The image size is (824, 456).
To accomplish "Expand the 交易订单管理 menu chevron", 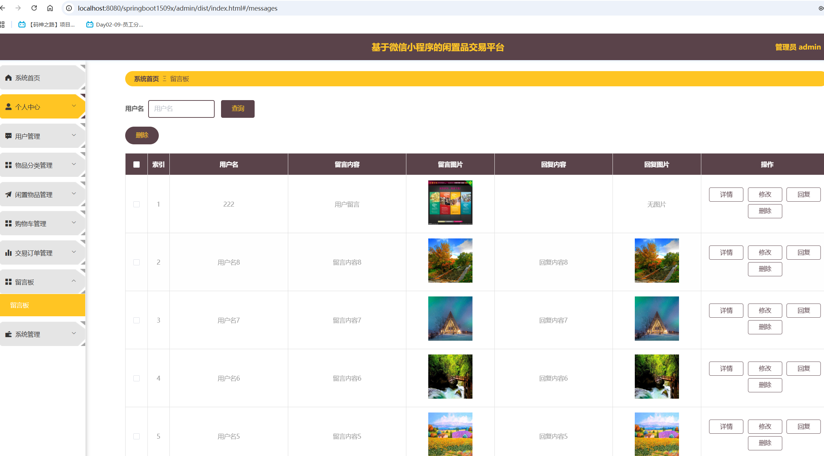I will pos(74,252).
